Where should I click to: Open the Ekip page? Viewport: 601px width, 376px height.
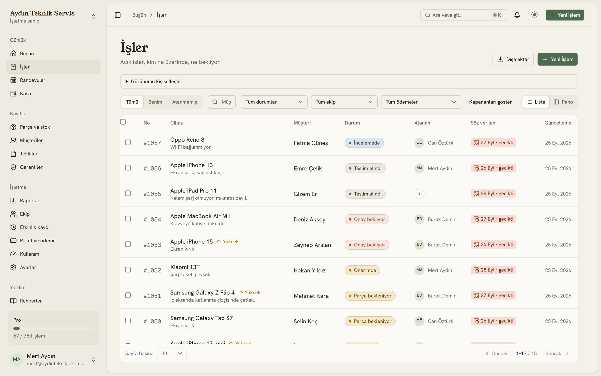click(53, 214)
